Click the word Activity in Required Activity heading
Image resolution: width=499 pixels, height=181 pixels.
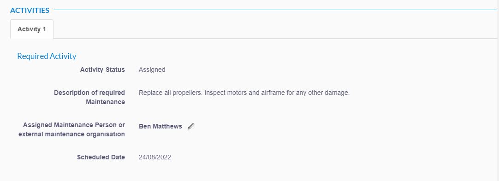63,56
